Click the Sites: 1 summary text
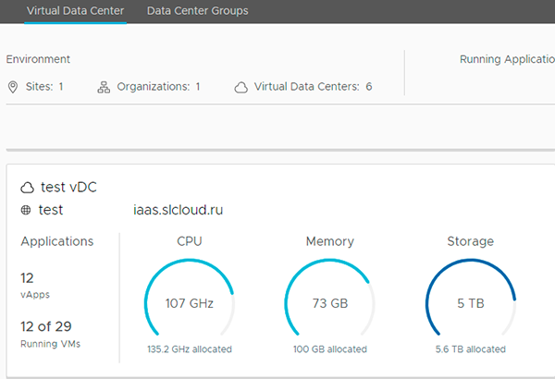Viewport: 555px width, 379px height. (x=44, y=87)
